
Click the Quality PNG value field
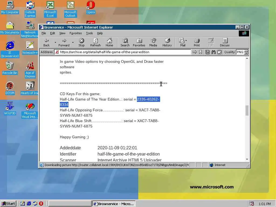pyautogui.click(x=240, y=52)
